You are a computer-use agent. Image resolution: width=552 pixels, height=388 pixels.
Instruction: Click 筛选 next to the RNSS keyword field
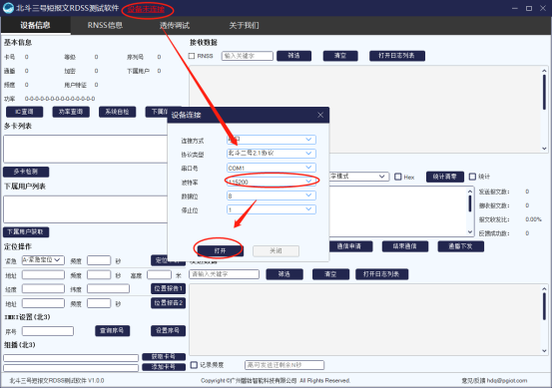pos(293,56)
